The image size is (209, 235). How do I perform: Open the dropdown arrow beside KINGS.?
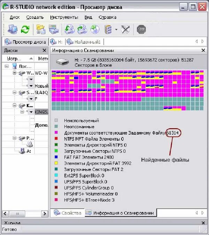(31, 112)
